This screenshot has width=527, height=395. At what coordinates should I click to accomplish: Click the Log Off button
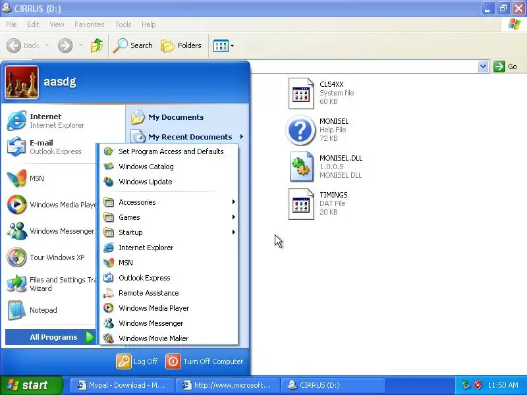click(x=137, y=361)
